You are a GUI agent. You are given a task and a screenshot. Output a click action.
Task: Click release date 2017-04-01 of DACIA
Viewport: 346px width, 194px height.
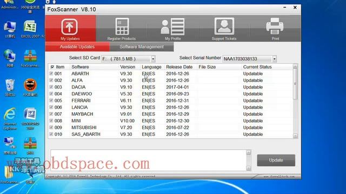click(x=177, y=87)
